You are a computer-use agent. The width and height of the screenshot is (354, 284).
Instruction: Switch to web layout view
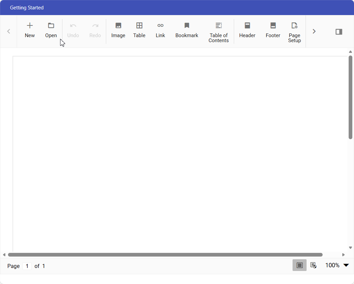click(x=313, y=265)
